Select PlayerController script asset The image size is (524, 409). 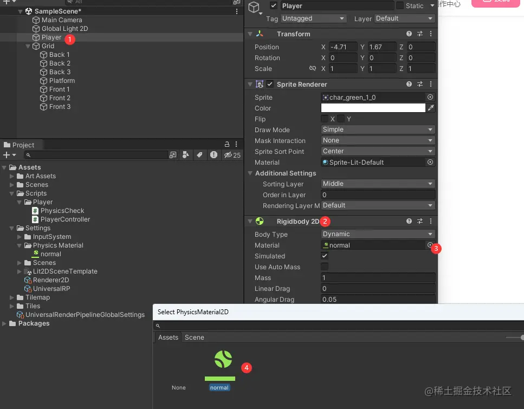tap(61, 219)
